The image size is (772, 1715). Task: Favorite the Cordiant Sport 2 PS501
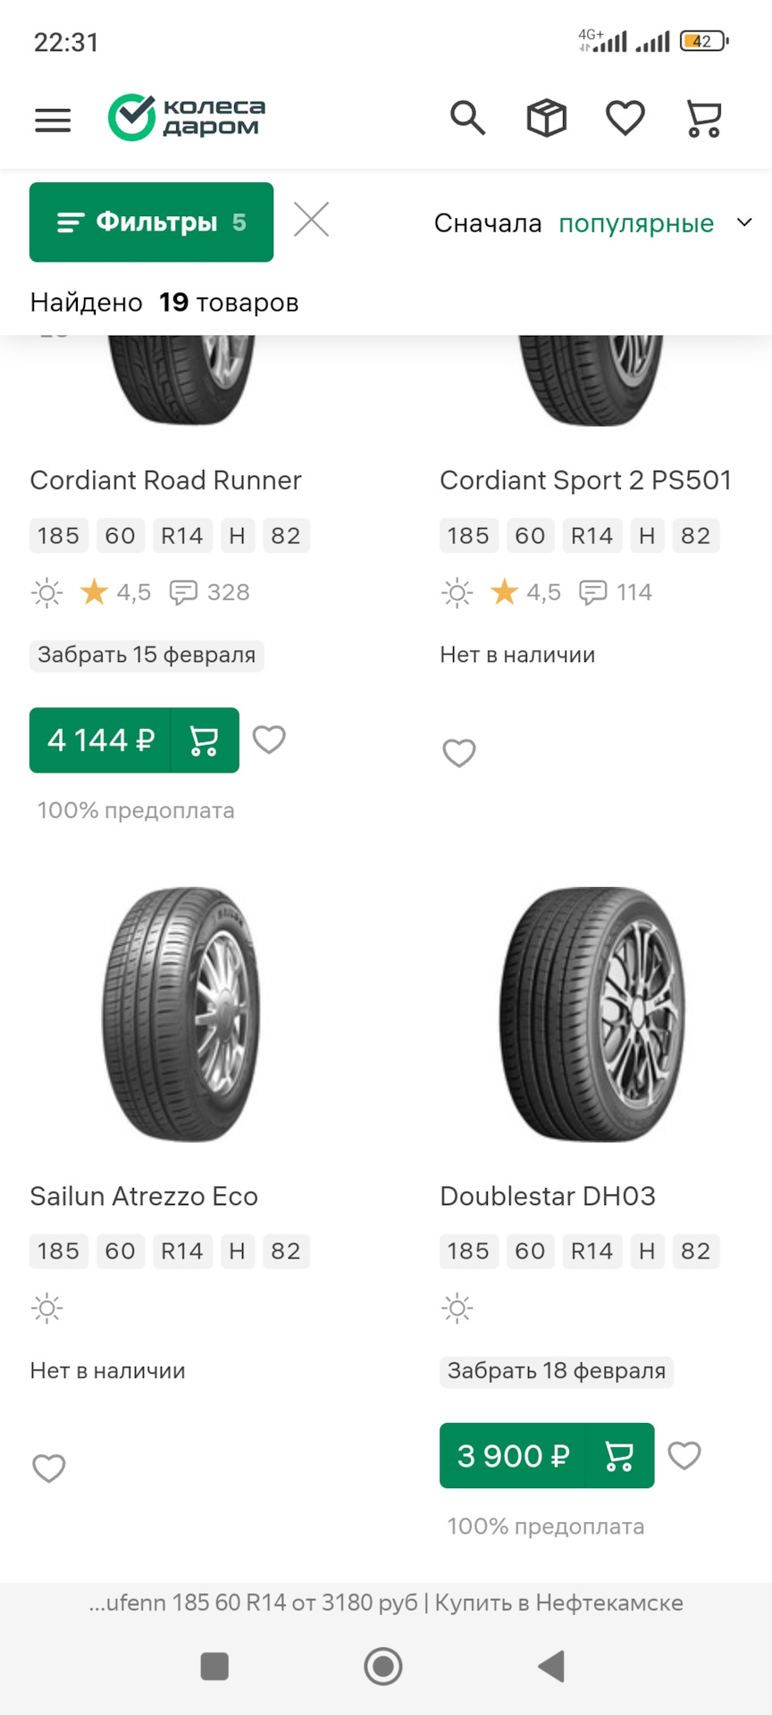coord(459,753)
